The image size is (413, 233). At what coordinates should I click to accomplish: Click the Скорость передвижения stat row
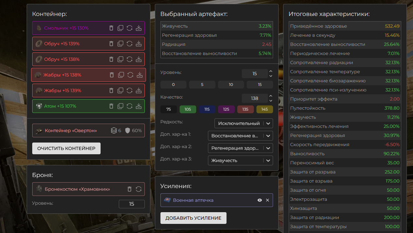point(345,144)
